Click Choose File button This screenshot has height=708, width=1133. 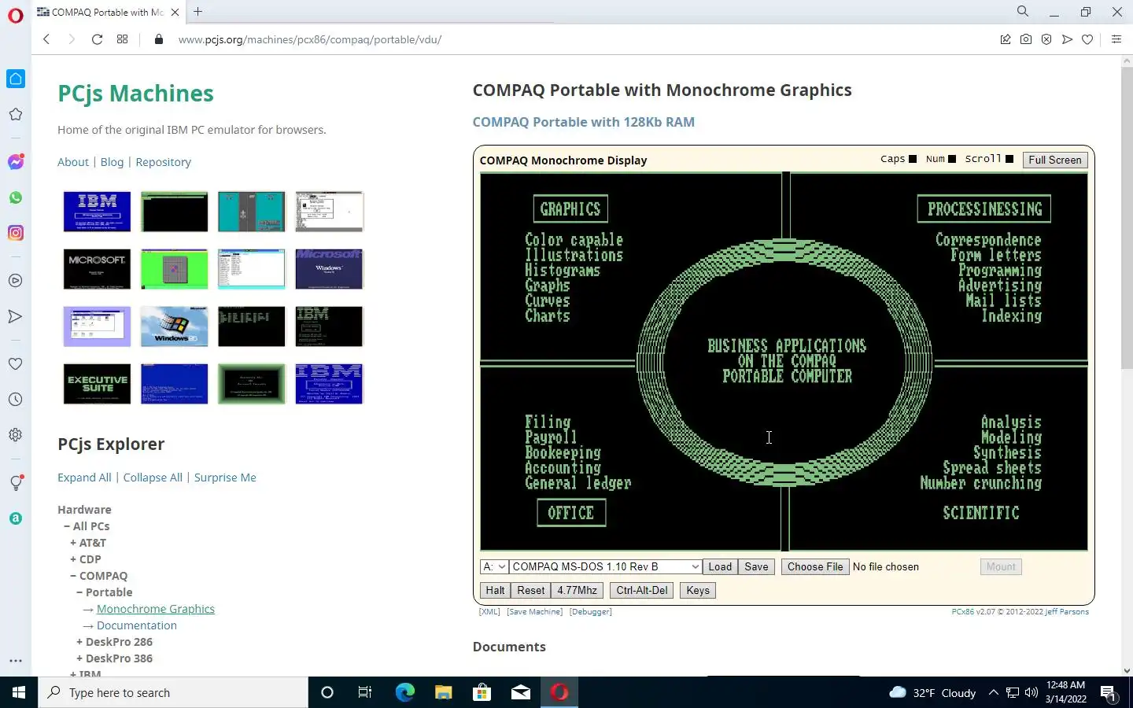[815, 566]
